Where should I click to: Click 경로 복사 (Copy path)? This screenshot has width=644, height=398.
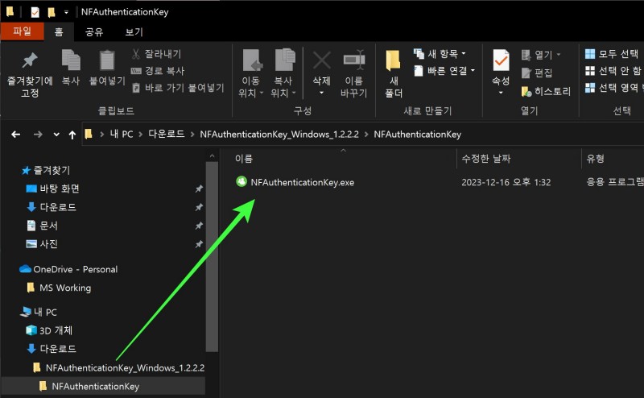click(158, 71)
